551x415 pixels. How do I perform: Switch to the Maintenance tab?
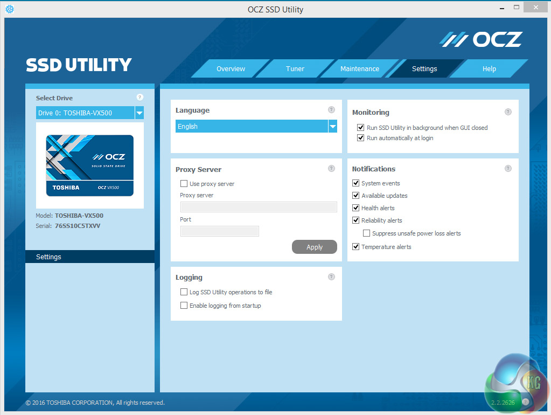point(360,68)
